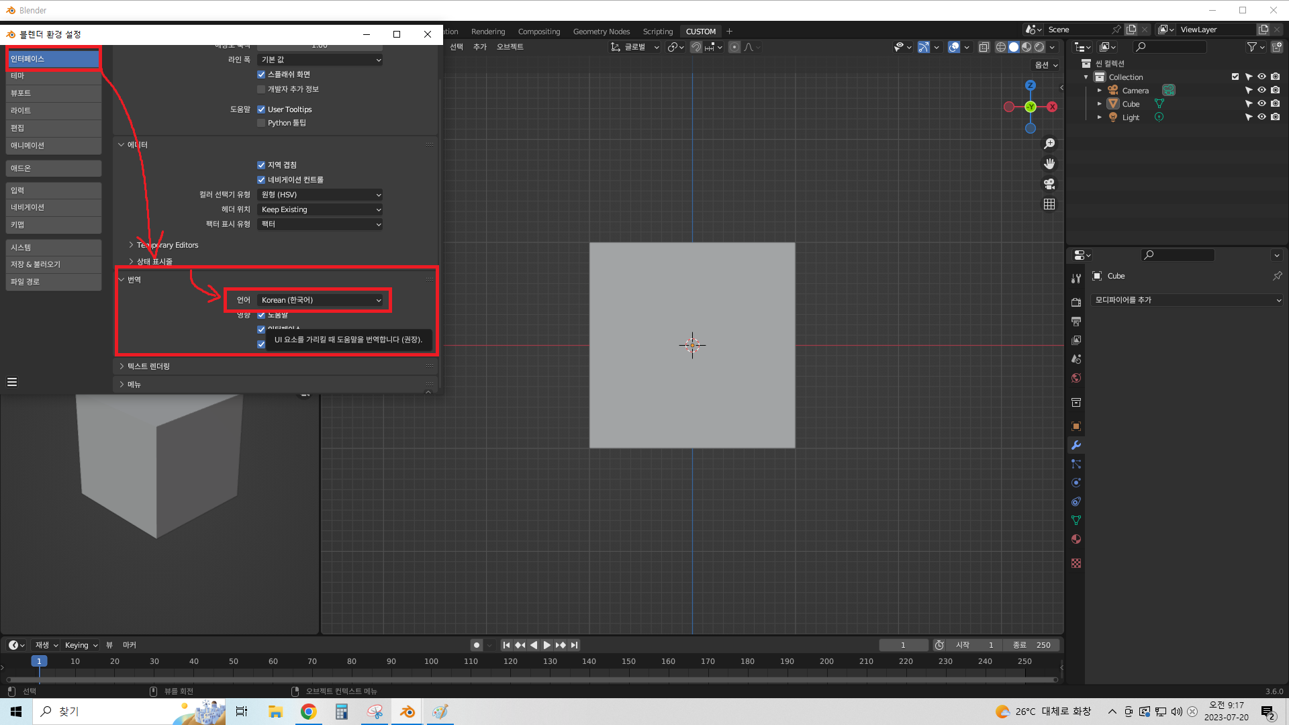1289x725 pixels.
Task: Expand the 텍스트 렌더링 panel
Action: (x=148, y=367)
